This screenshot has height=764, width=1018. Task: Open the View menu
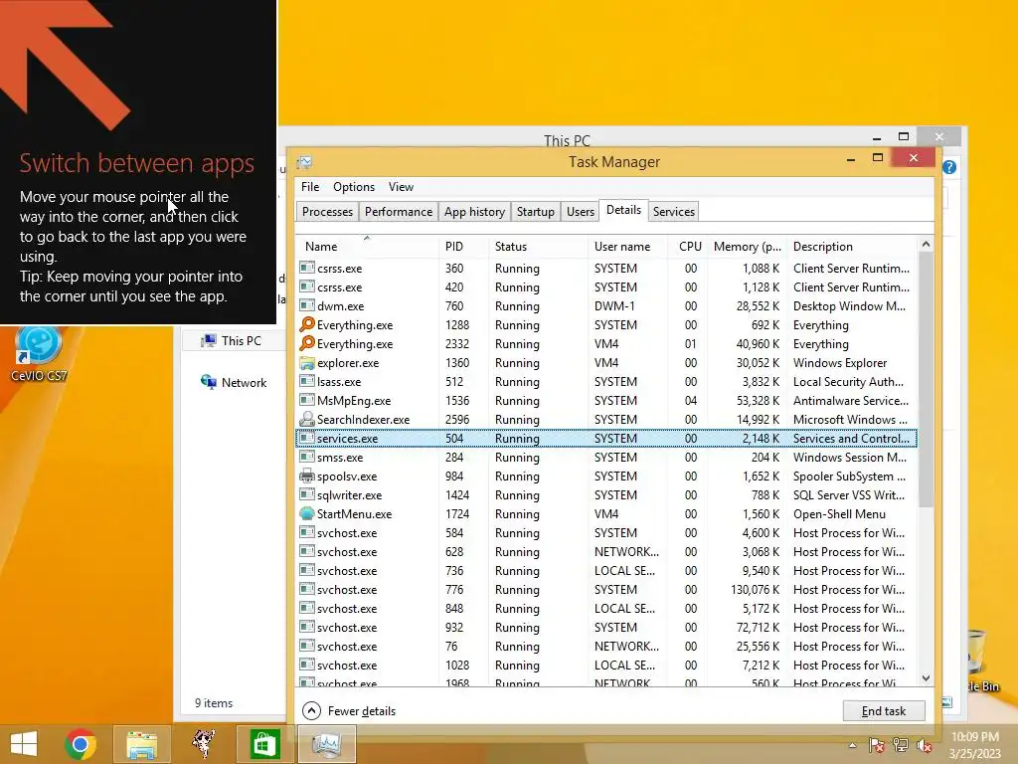[x=401, y=186]
